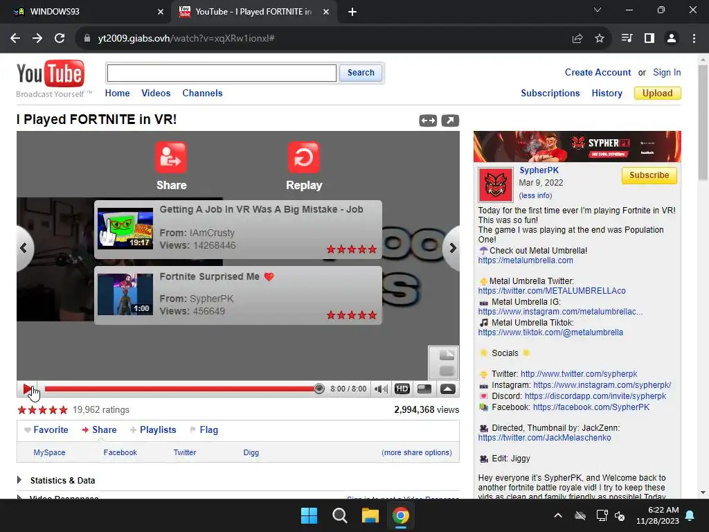Click Create Account link
709x532 pixels.
tap(598, 72)
